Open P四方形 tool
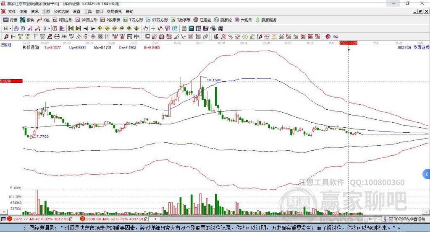The width and height of the screenshot is (430, 232). [x=63, y=20]
